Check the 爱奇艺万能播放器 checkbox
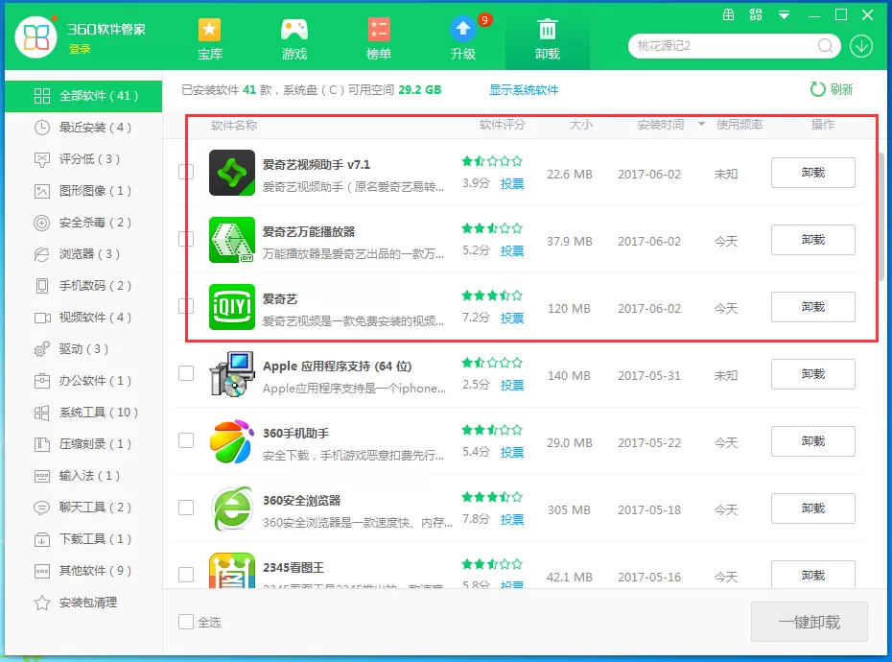The height and width of the screenshot is (662, 892). coord(186,239)
